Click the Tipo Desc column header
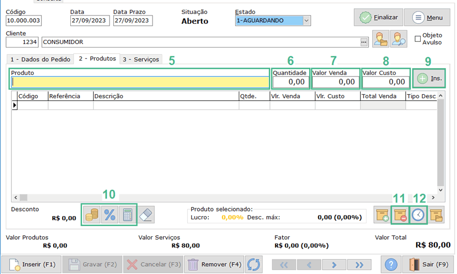 pos(421,96)
